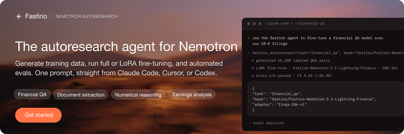The height and width of the screenshot is (134, 404).
Task: Click the NEMOTRON AUTORESEARCH label
Action: (x=87, y=16)
